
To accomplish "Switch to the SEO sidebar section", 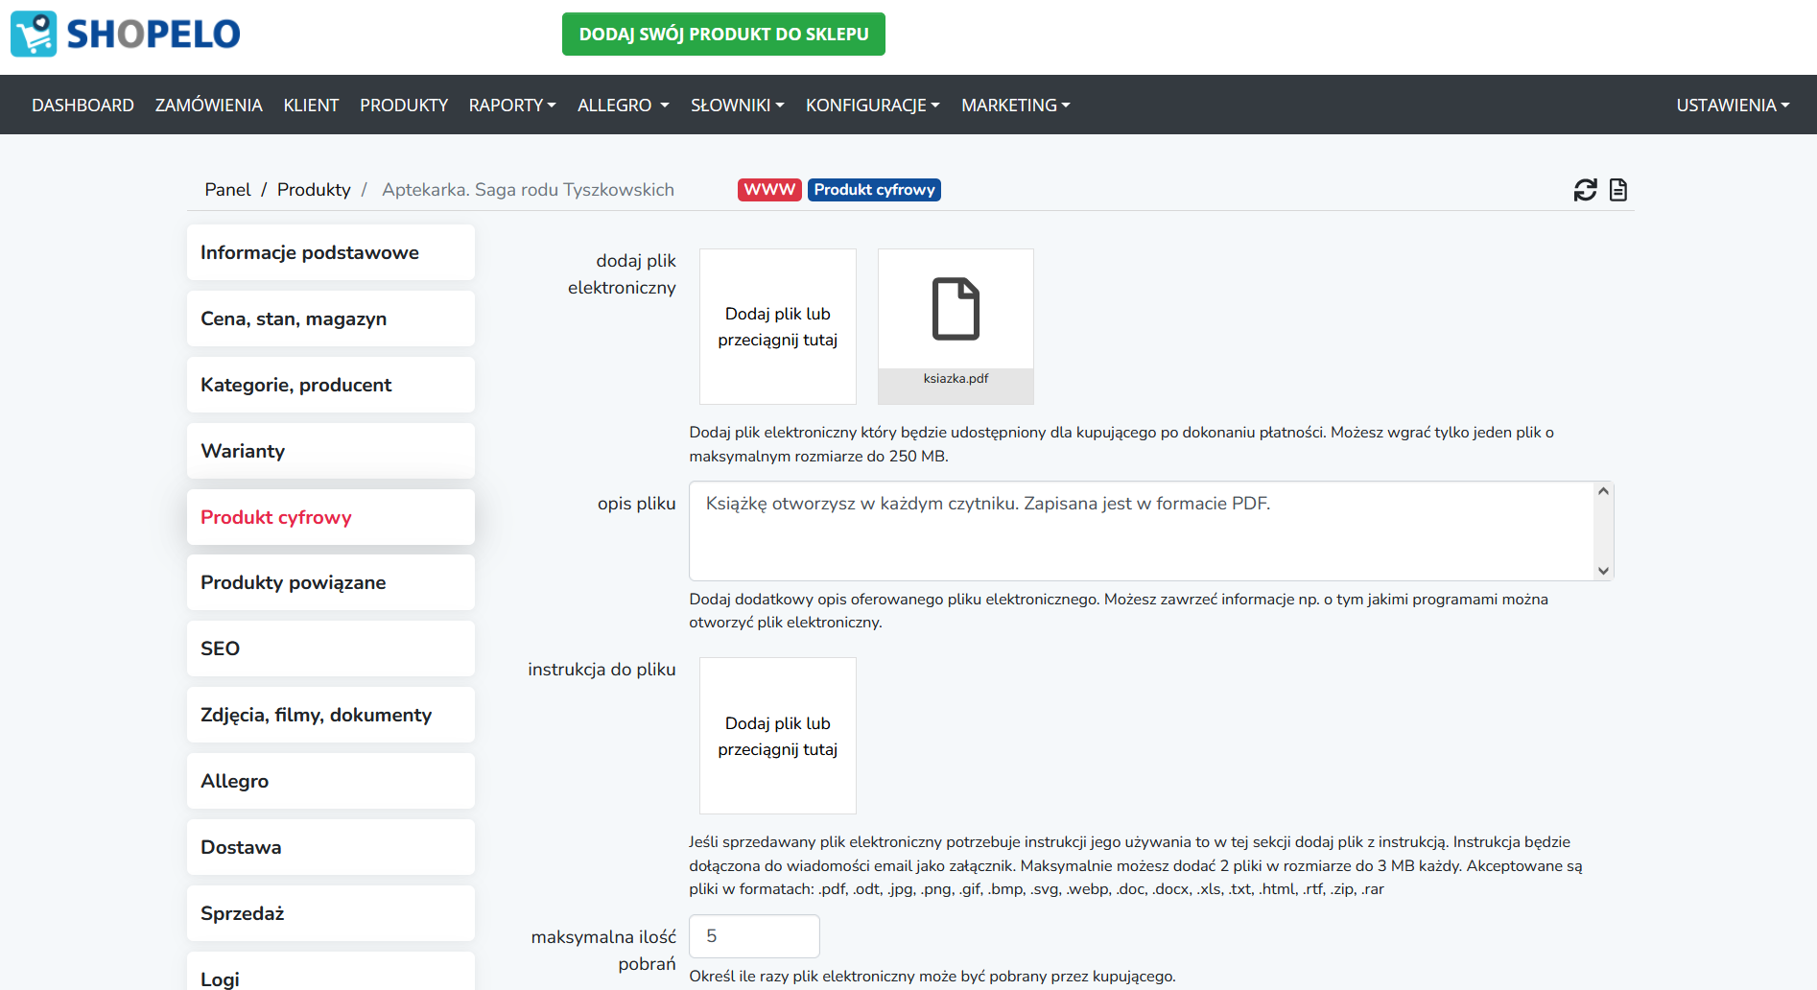I will tap(331, 648).
